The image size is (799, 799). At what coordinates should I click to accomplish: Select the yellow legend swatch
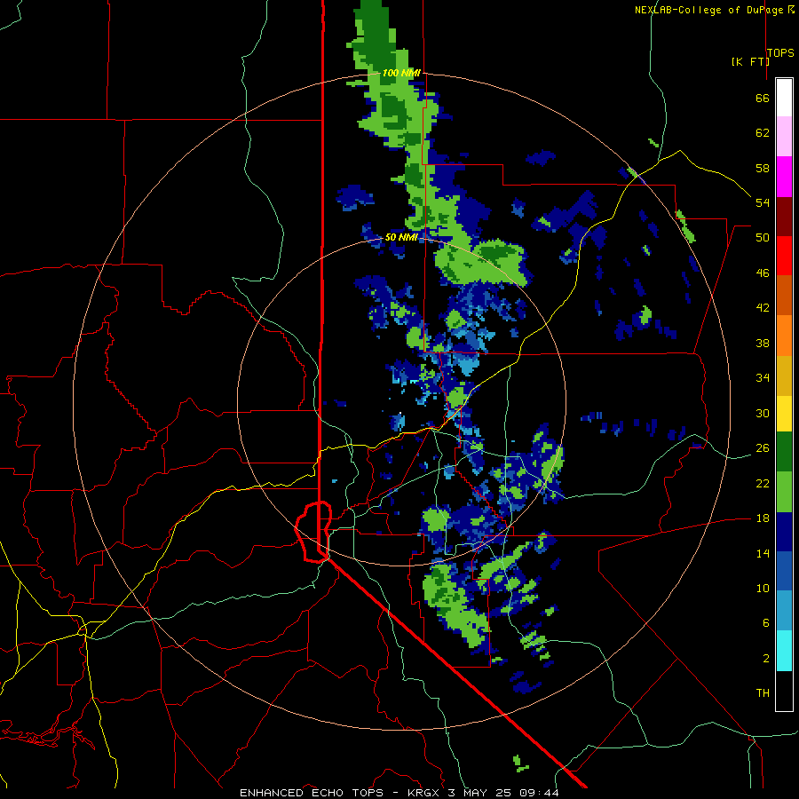(784, 414)
